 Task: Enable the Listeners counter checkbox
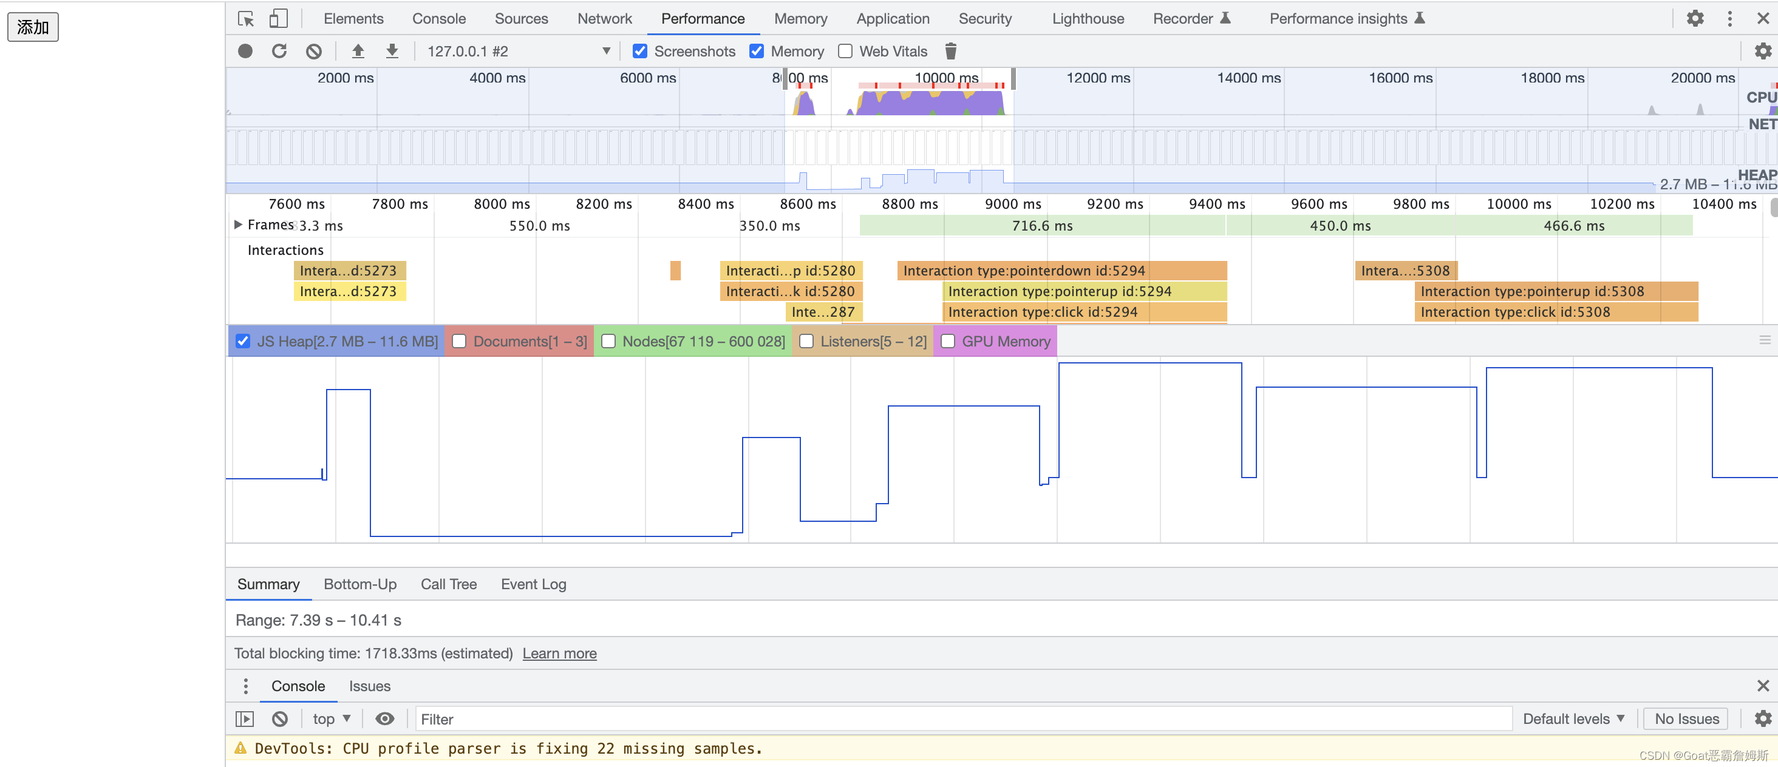click(x=806, y=342)
